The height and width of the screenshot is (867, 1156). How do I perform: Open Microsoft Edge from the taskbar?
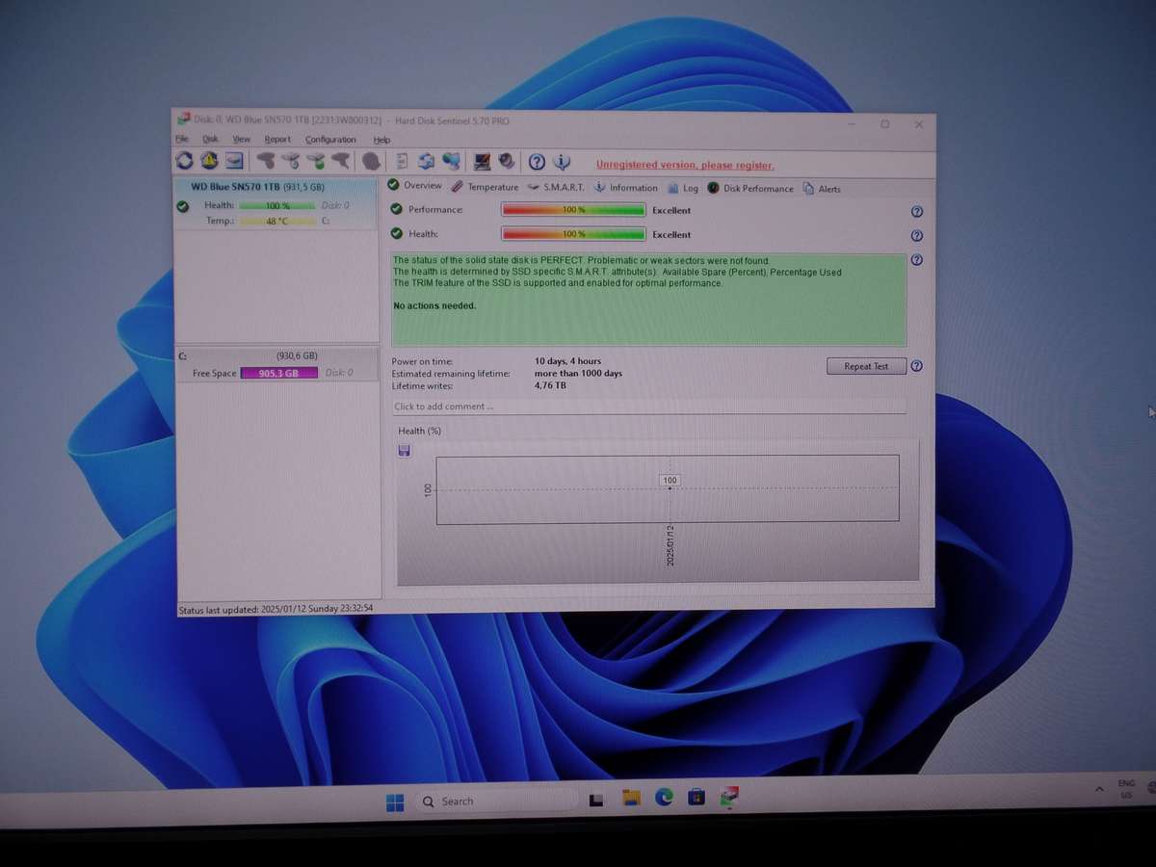[x=664, y=798]
